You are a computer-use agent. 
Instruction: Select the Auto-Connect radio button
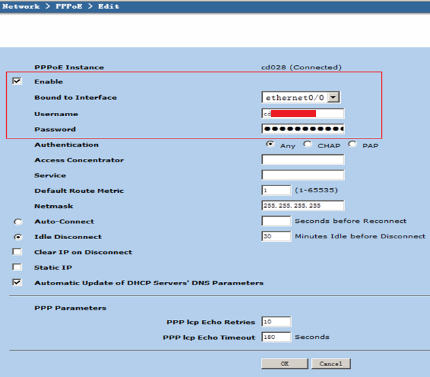[18, 221]
